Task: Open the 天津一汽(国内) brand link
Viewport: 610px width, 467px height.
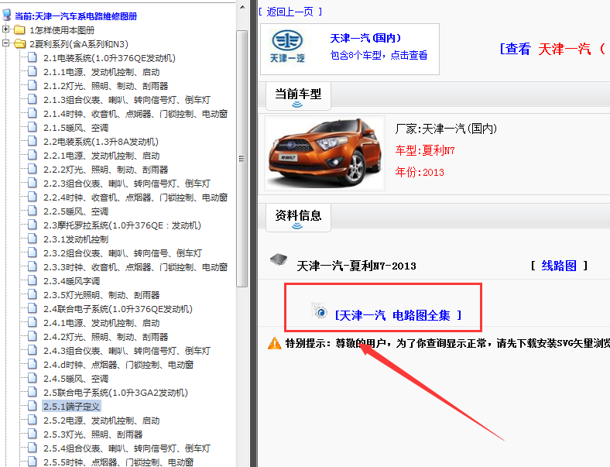Action: [x=365, y=38]
